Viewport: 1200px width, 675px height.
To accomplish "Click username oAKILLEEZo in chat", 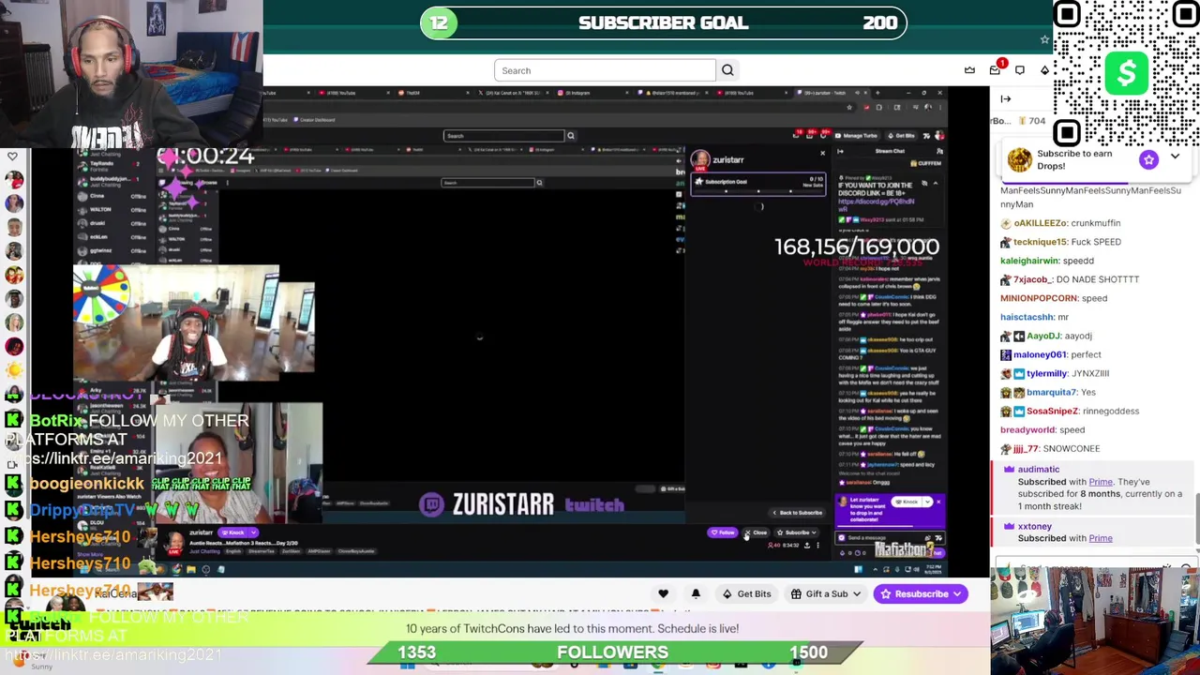I will [x=1040, y=223].
